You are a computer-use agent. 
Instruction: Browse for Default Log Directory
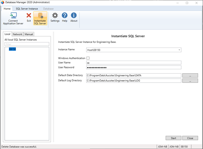coord(190,81)
